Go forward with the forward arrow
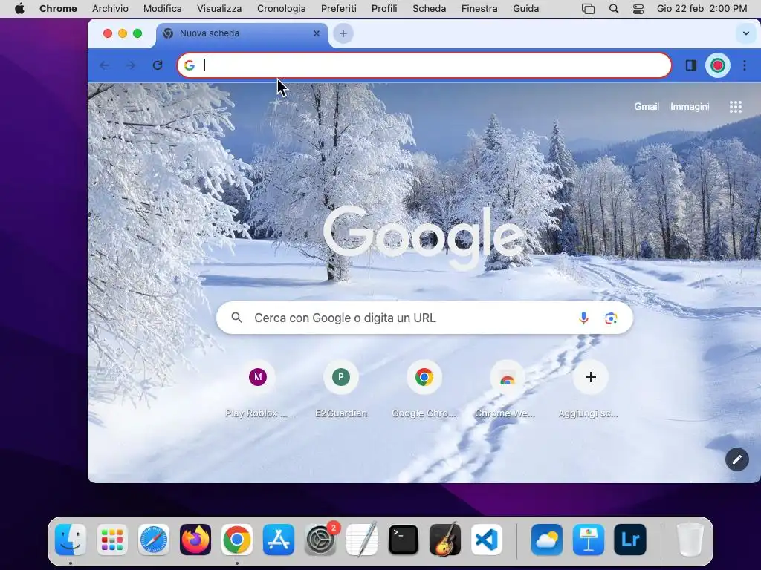761x570 pixels. [x=131, y=65]
